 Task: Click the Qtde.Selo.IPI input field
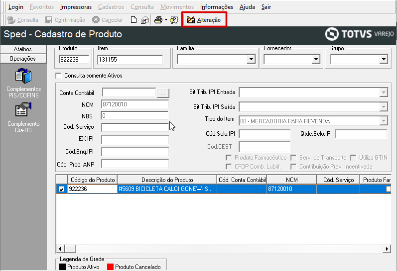(x=361, y=134)
